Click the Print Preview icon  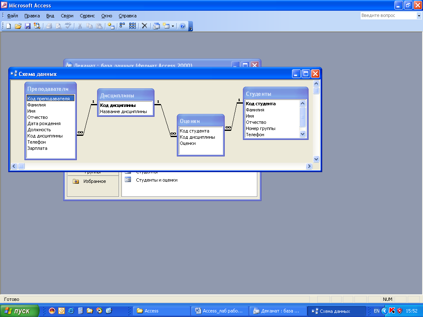click(x=58, y=26)
